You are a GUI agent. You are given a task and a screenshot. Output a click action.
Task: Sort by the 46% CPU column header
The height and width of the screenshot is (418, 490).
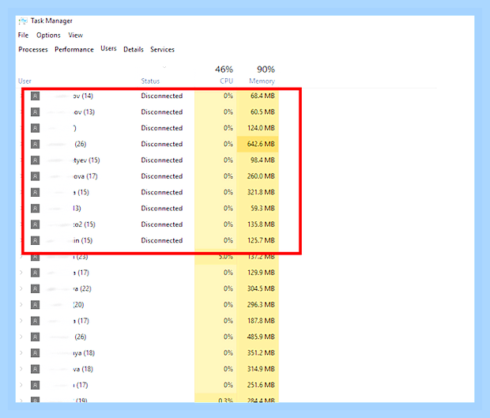point(224,74)
